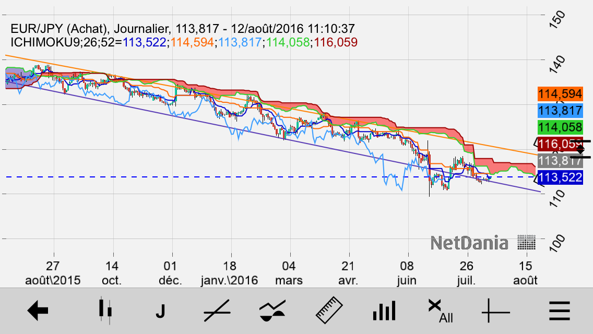Screen dimensions: 593x334
Task: Remove all drawings with X All
Action: coord(441,311)
